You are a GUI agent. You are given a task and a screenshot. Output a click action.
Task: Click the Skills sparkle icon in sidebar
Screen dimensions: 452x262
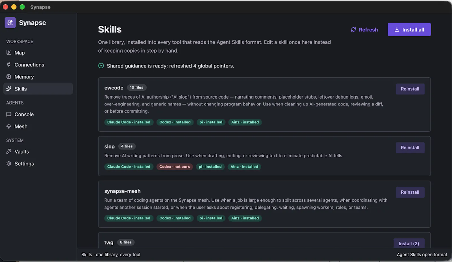9,89
